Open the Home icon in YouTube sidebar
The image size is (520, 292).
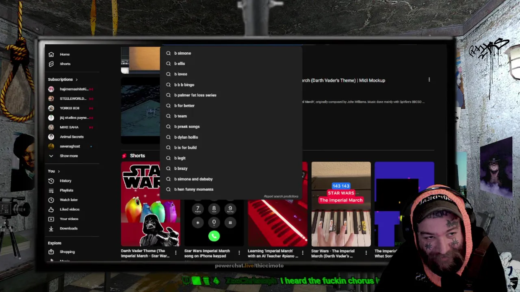pyautogui.click(x=51, y=54)
